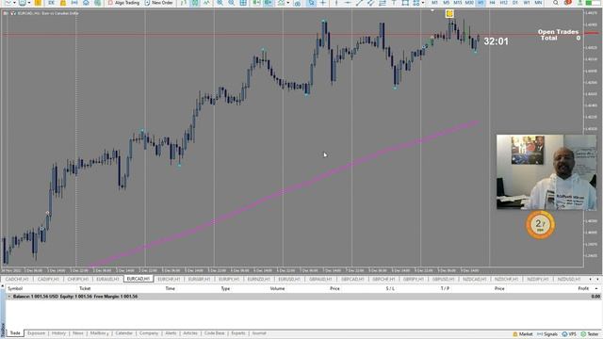Open the History tab in Toolbox
The image size is (603, 339).
[x=58, y=333]
